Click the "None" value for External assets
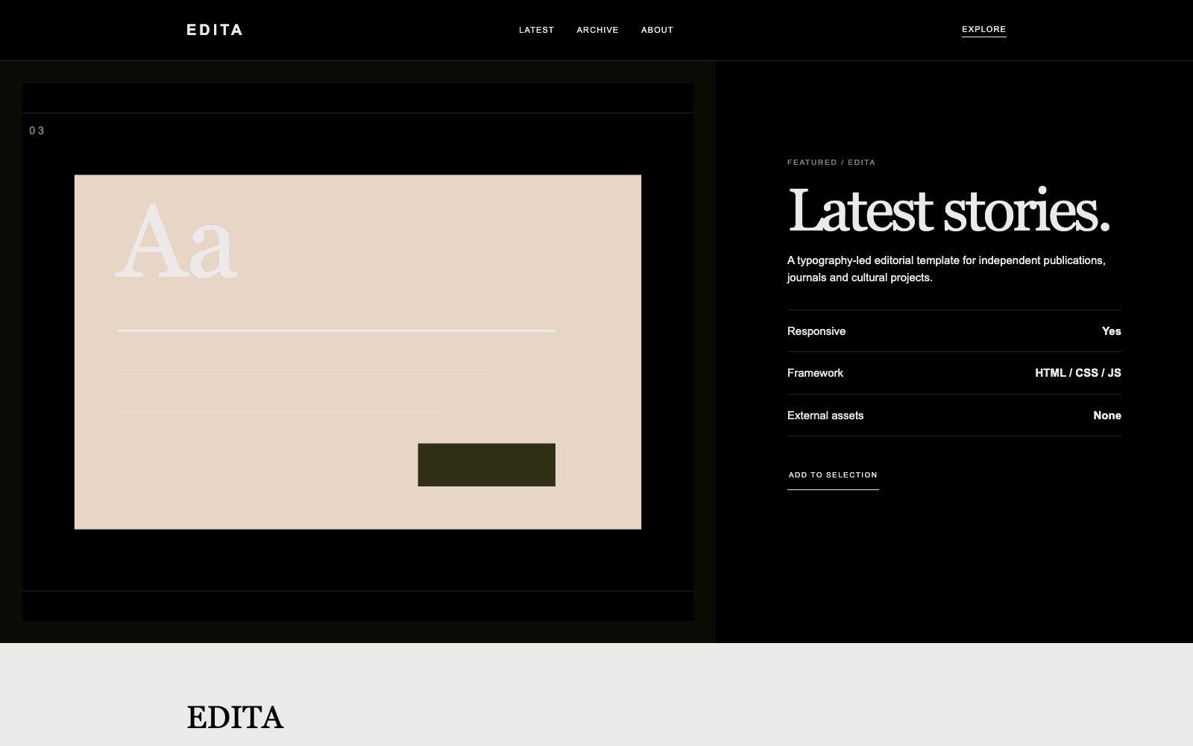Image resolution: width=1193 pixels, height=746 pixels. [x=1107, y=416]
